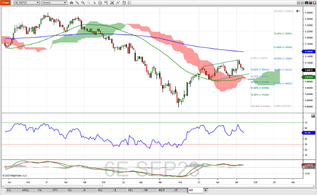The width and height of the screenshot is (317, 195).
Task: Switch to the MBT tab
Action: (x=165, y=190)
